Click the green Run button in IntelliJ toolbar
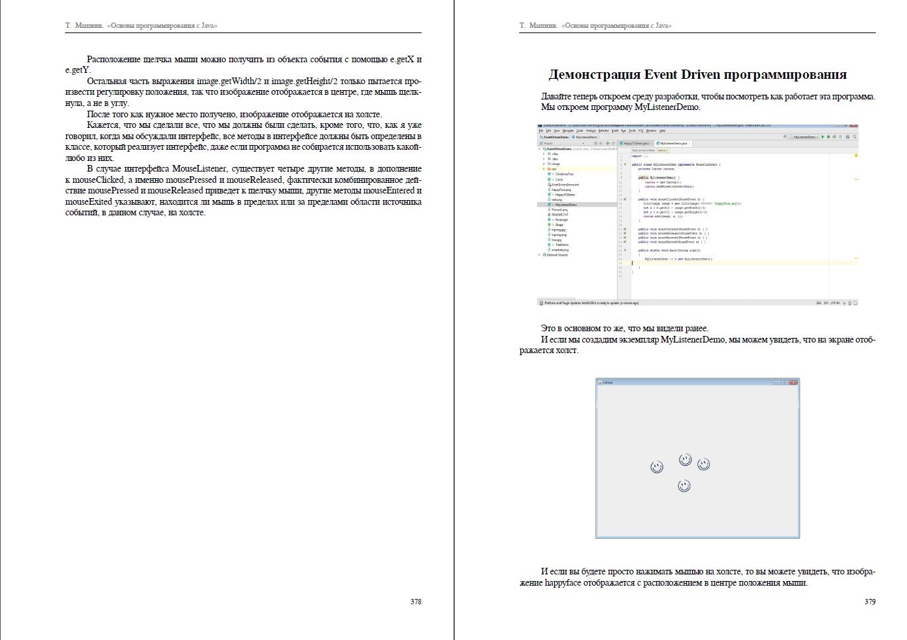The image size is (907, 640). click(823, 137)
